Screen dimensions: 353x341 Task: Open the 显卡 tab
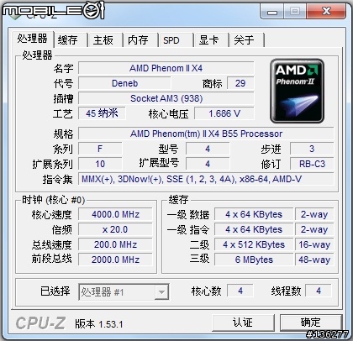click(x=210, y=39)
